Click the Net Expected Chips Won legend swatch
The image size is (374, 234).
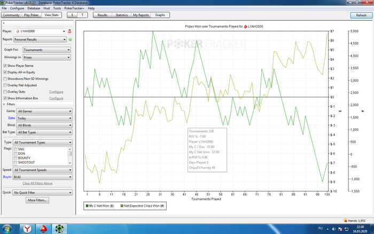point(122,206)
